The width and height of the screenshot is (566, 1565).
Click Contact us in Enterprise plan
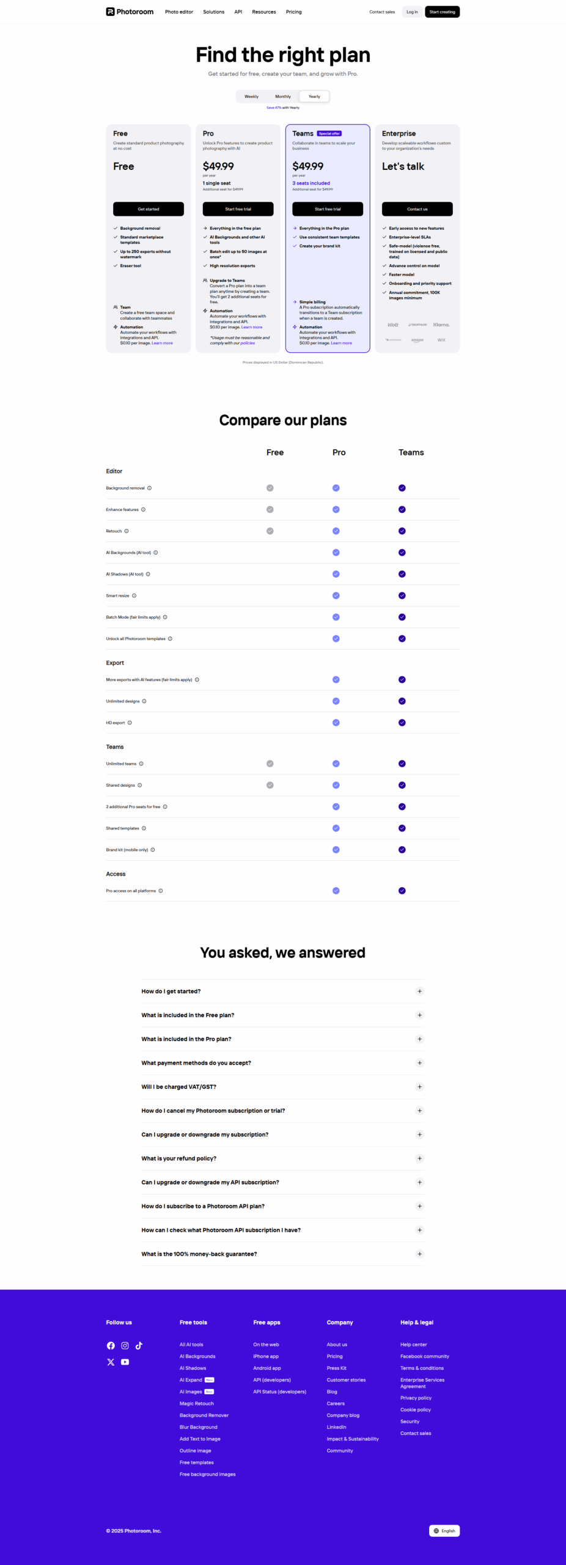(417, 209)
